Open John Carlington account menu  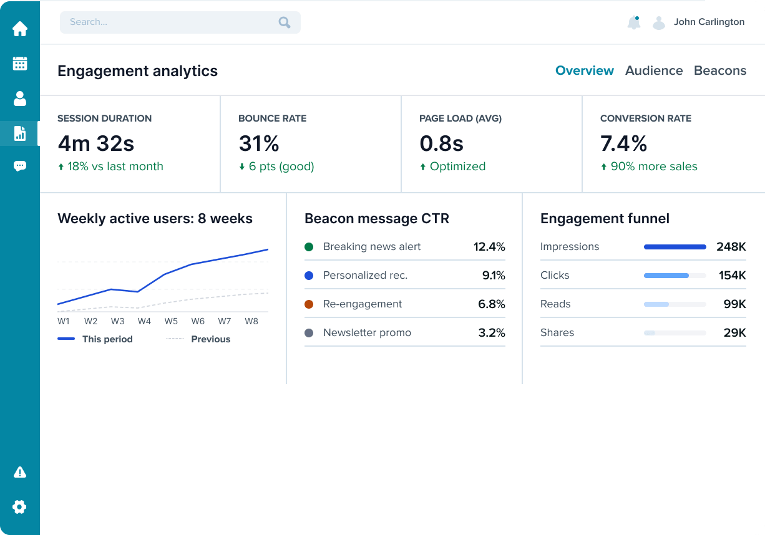[709, 22]
